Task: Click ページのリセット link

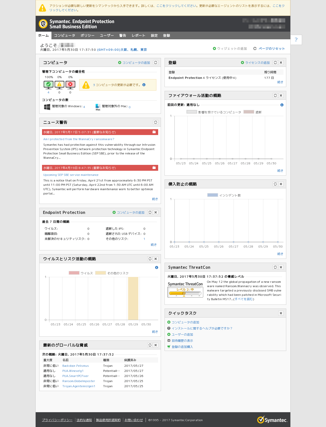Action: (x=272, y=48)
